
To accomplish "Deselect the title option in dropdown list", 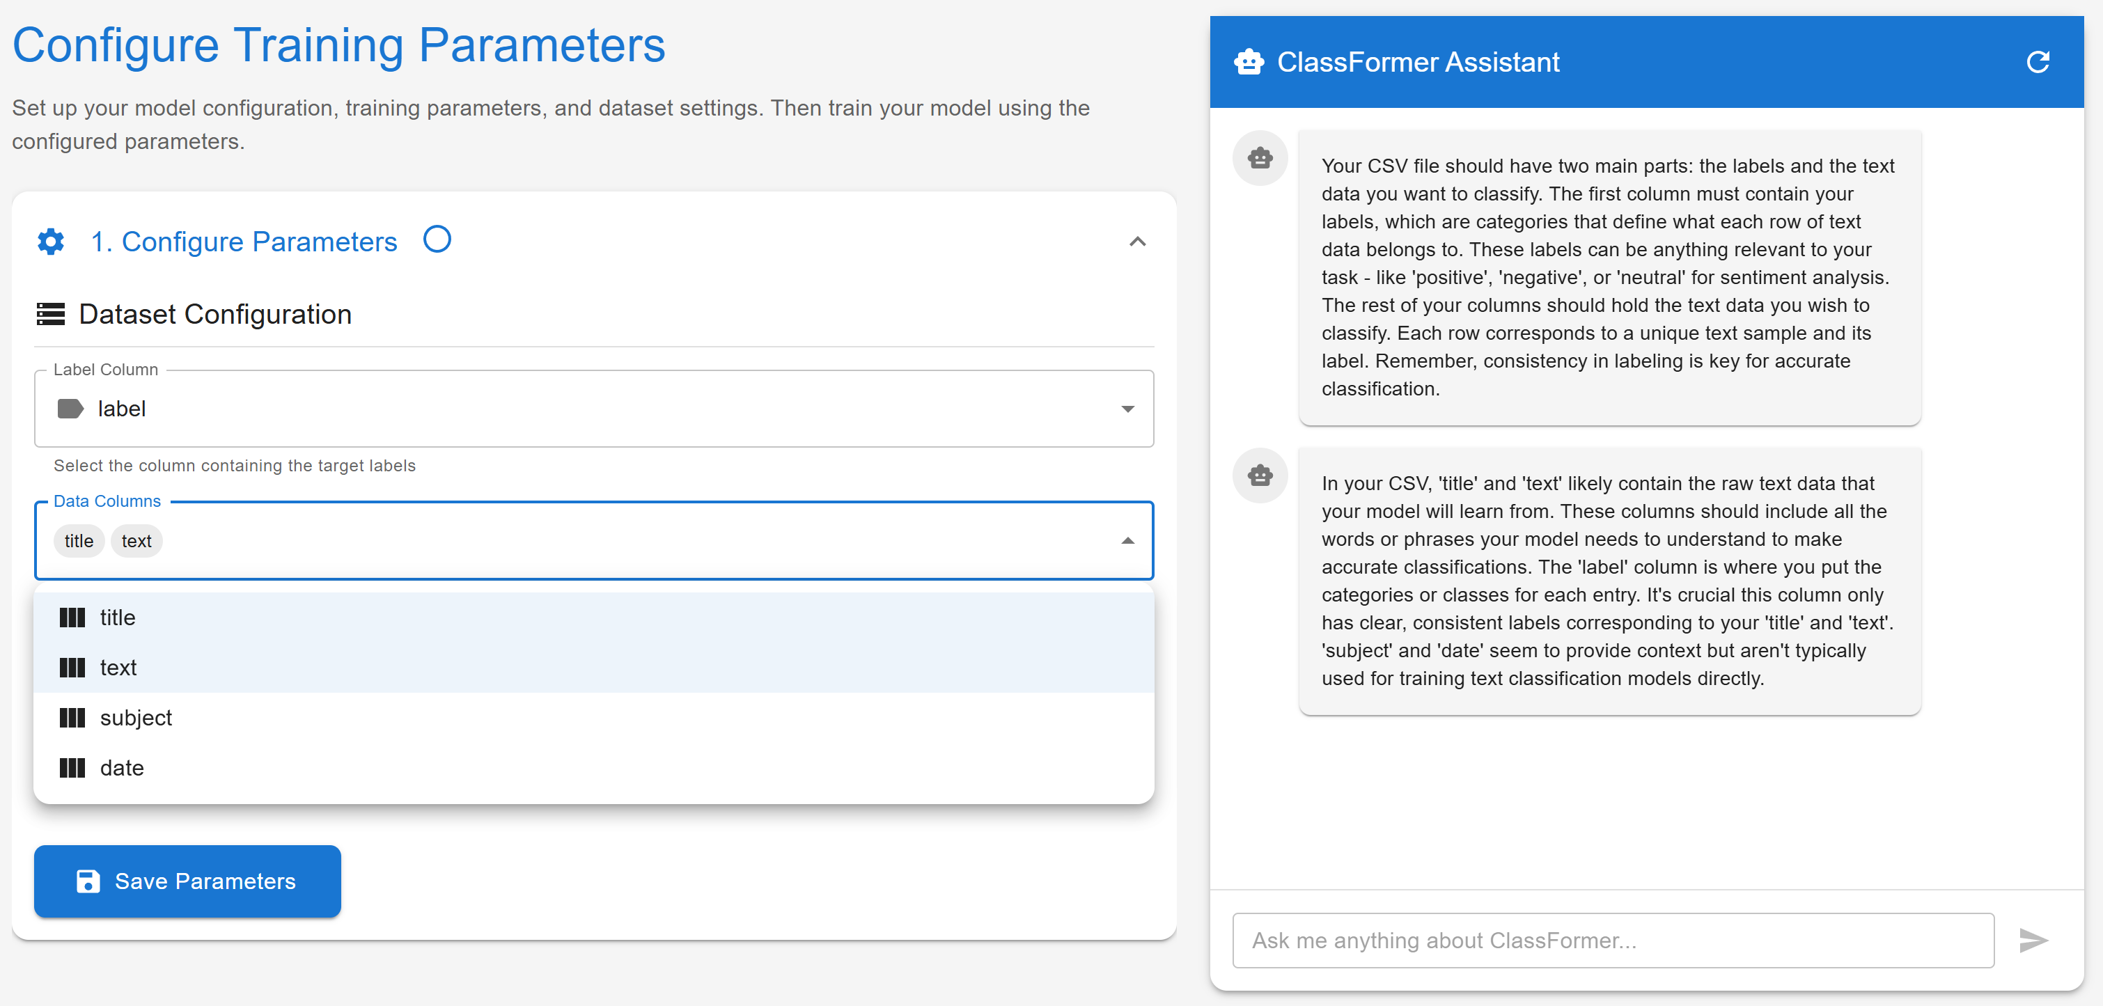I will pyautogui.click(x=118, y=618).
